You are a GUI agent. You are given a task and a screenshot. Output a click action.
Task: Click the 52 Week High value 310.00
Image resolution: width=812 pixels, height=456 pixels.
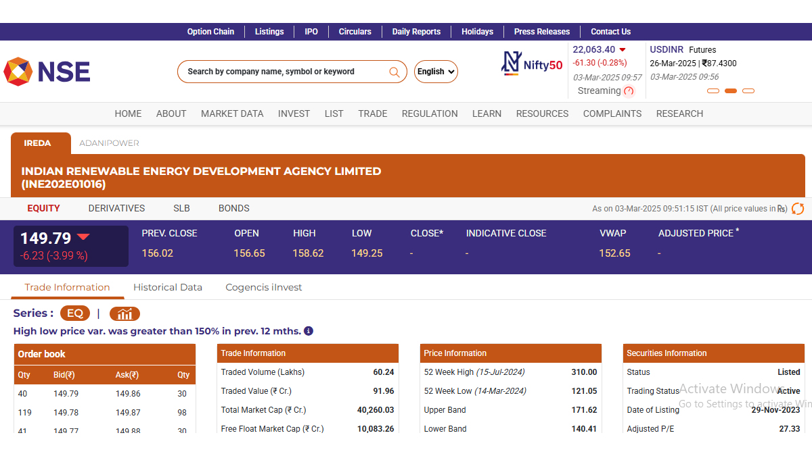(x=585, y=372)
